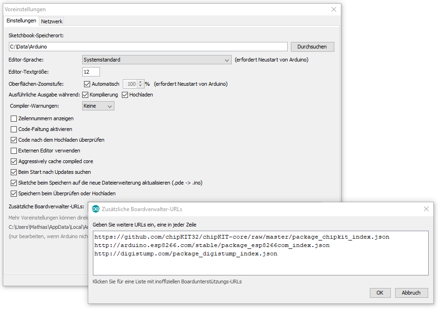Viewport: 438px width, 309px height.
Task: Uncheck the Hochladen verbose output checkbox
Action: point(125,95)
